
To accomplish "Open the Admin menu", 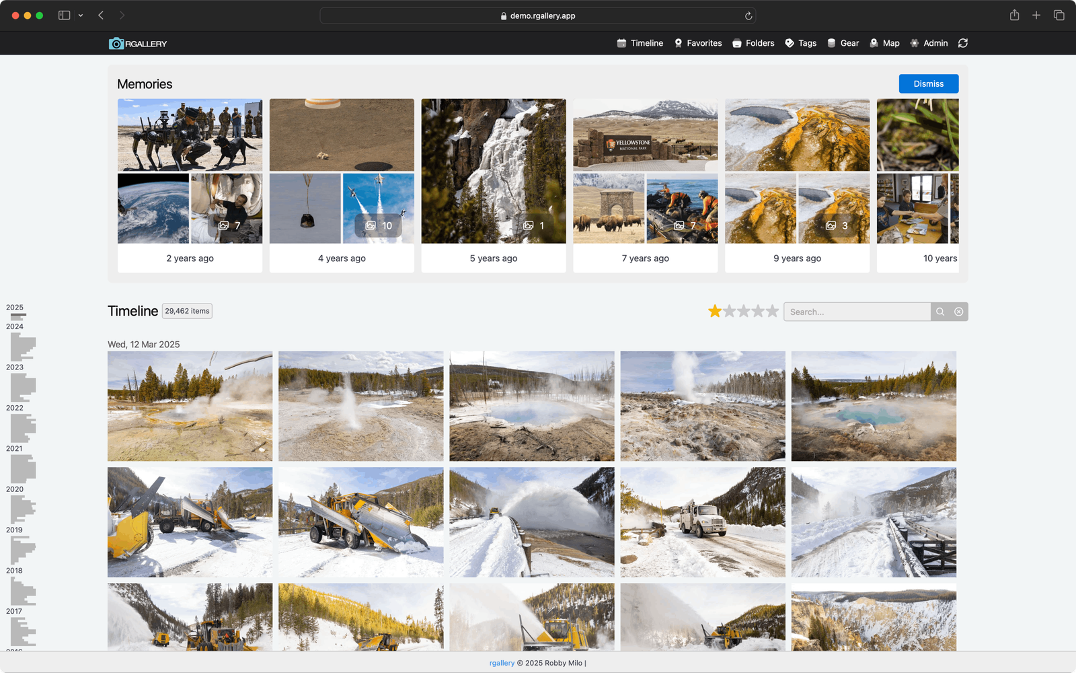I will [x=929, y=43].
